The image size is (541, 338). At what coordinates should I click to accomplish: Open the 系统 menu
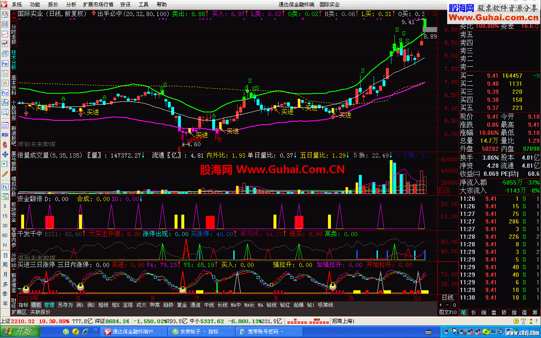pyautogui.click(x=17, y=5)
